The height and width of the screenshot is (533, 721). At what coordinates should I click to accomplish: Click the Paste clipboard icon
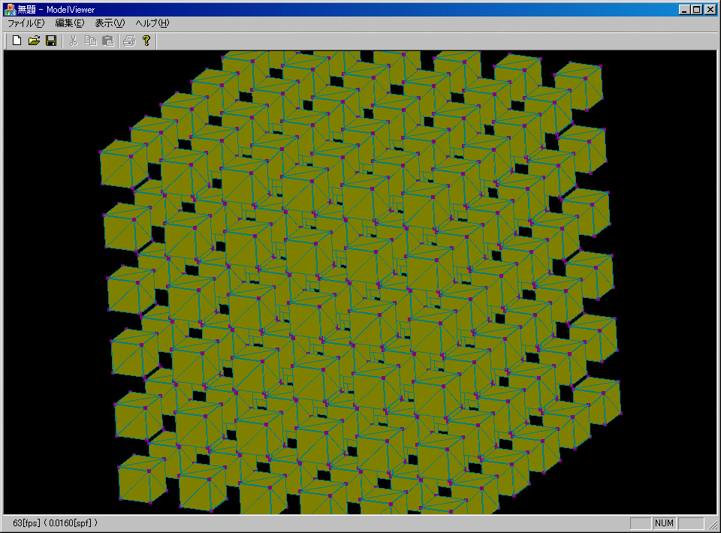(x=108, y=41)
